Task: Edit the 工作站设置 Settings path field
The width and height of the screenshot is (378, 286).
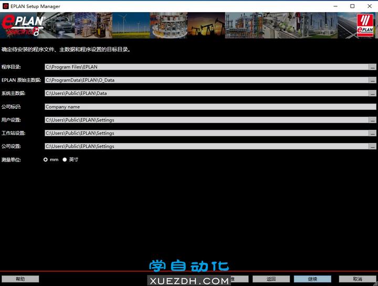Action: [x=207, y=133]
